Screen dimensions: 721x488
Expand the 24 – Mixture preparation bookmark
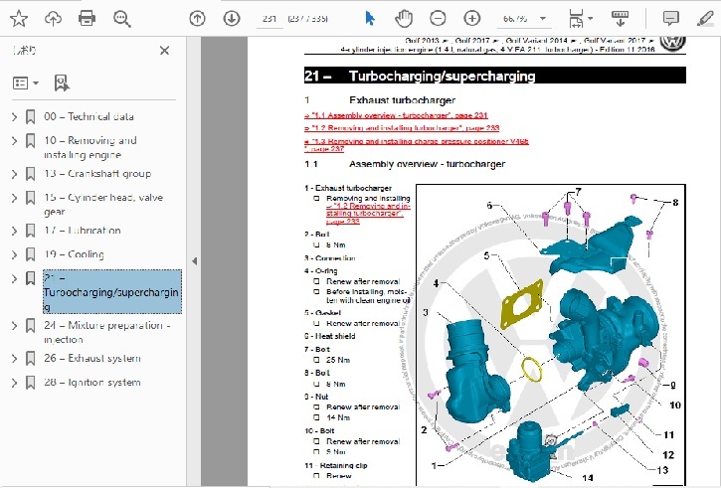(14, 326)
